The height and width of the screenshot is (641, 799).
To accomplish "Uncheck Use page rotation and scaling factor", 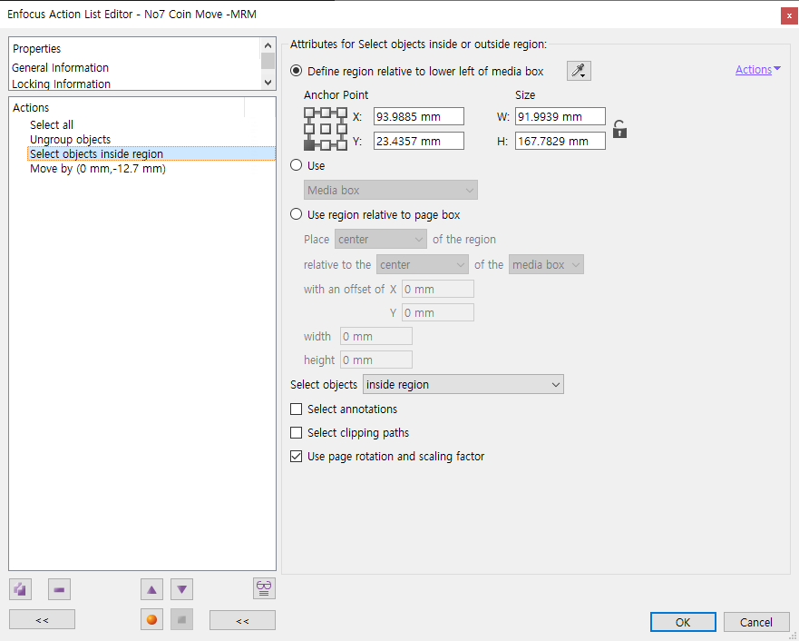I will (296, 457).
